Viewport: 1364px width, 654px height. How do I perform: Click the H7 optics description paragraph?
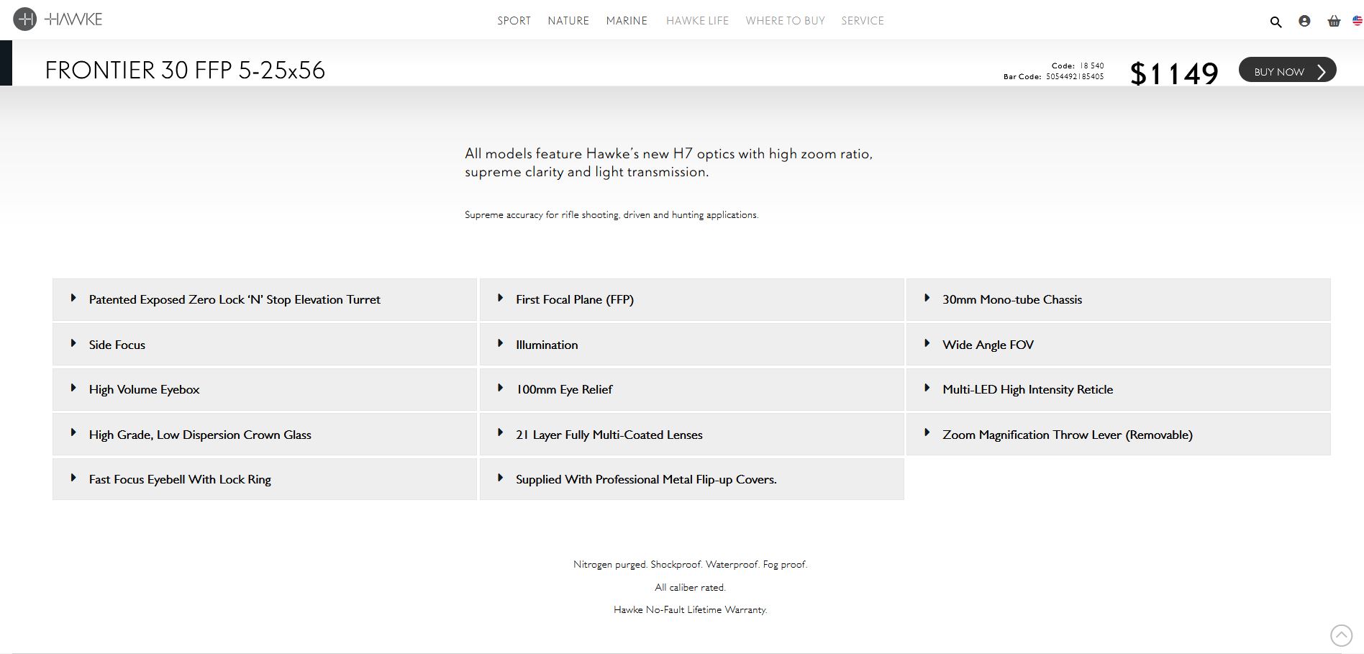668,163
